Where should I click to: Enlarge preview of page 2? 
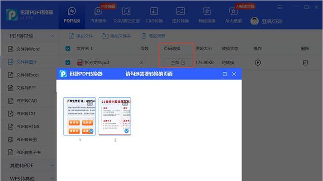(125, 103)
